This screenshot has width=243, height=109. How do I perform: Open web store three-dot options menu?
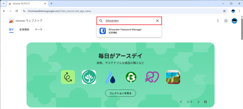click(x=218, y=21)
